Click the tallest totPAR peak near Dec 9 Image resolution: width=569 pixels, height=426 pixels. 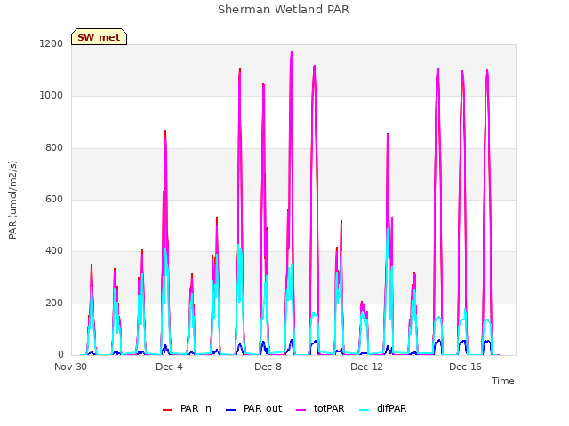[292, 51]
